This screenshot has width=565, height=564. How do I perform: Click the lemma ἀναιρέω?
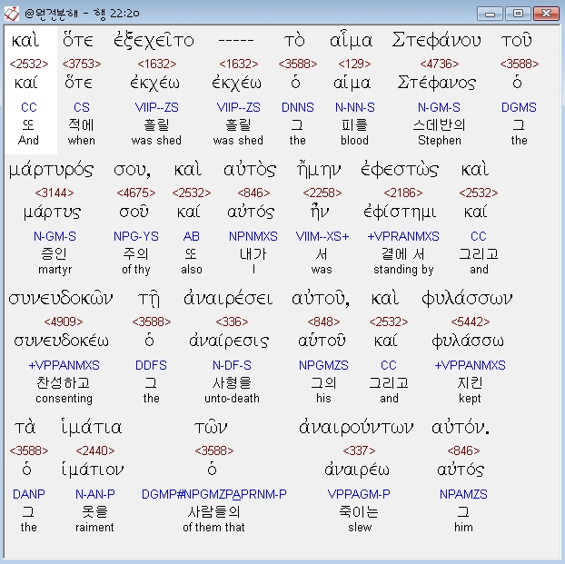[x=357, y=470]
